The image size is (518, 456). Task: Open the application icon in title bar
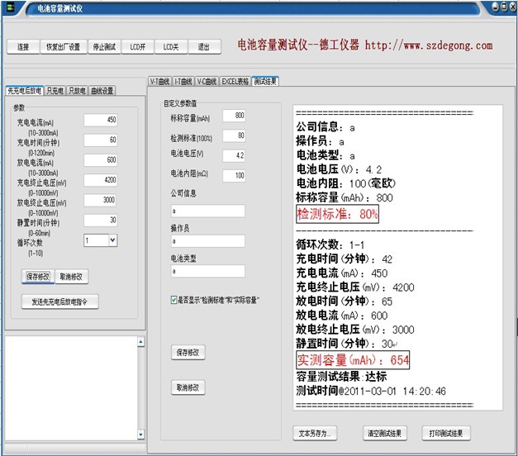[x=10, y=7]
